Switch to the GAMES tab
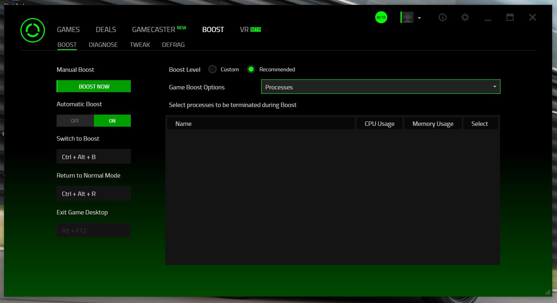This screenshot has height=303, width=557. pyautogui.click(x=68, y=29)
